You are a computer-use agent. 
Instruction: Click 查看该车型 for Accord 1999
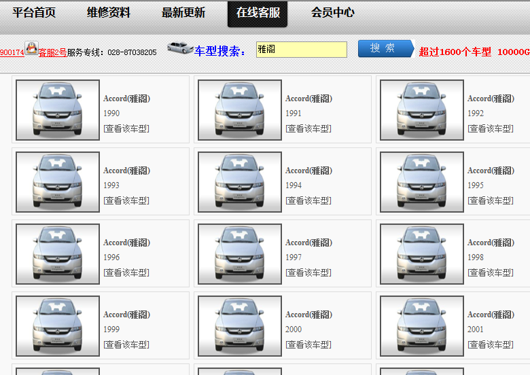coord(126,344)
